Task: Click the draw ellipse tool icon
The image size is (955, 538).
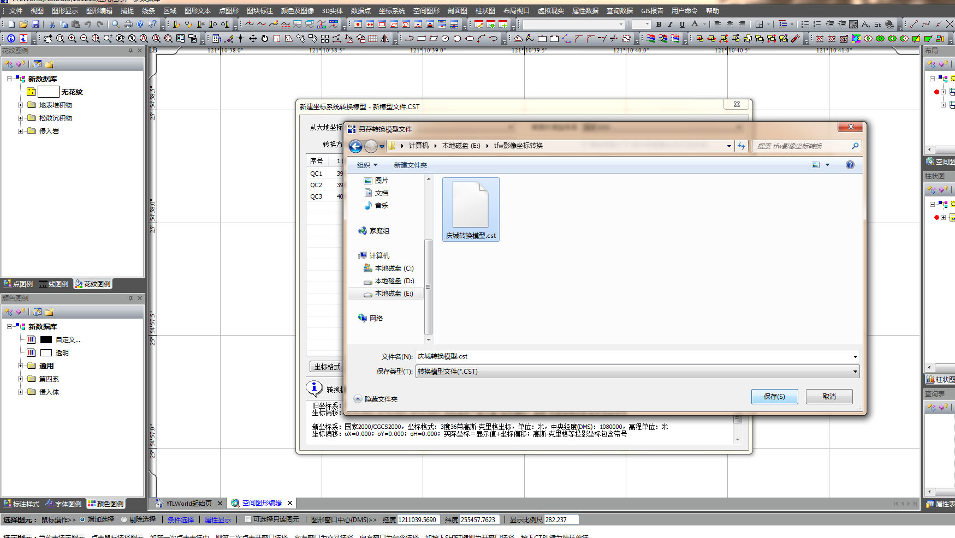Action: [470, 38]
